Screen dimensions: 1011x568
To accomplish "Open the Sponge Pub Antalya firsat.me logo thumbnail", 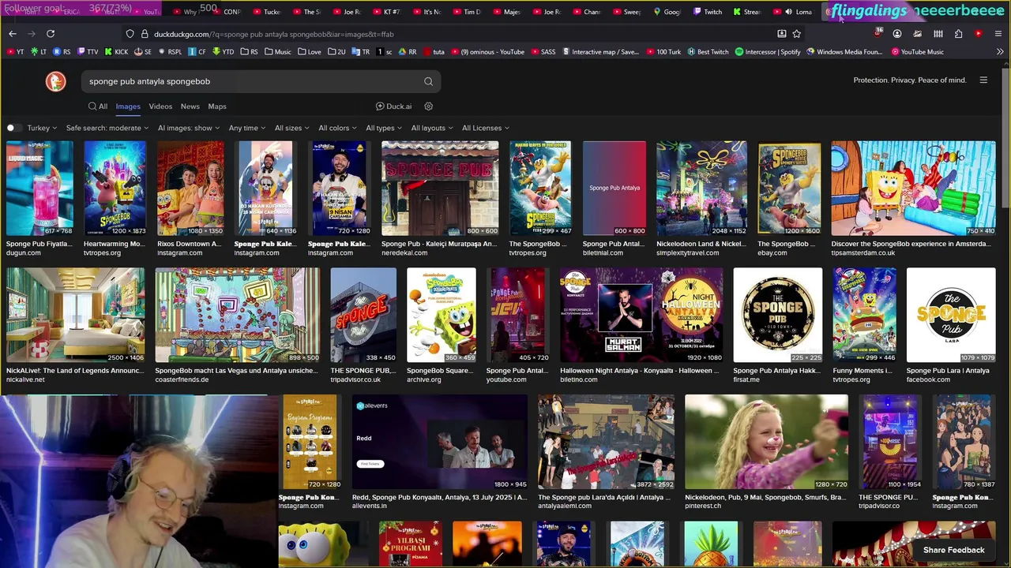I will [x=777, y=316].
